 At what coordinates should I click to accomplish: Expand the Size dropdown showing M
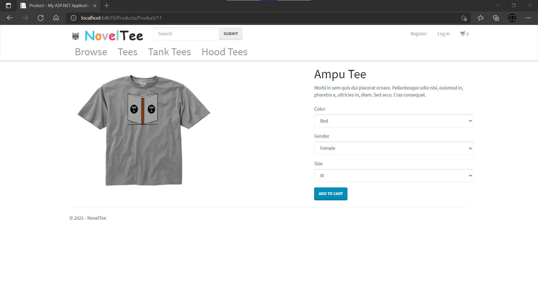coord(394,176)
